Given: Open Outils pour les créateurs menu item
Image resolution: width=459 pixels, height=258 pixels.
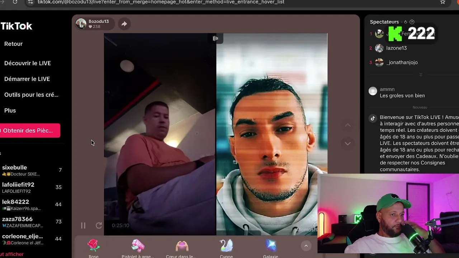Looking at the screenshot, I should click(x=31, y=95).
